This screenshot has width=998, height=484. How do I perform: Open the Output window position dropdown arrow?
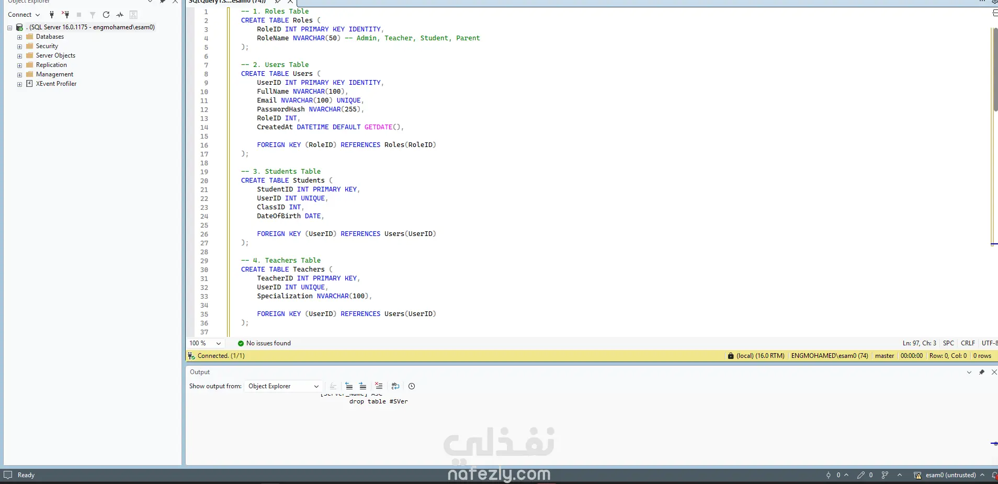coord(969,372)
